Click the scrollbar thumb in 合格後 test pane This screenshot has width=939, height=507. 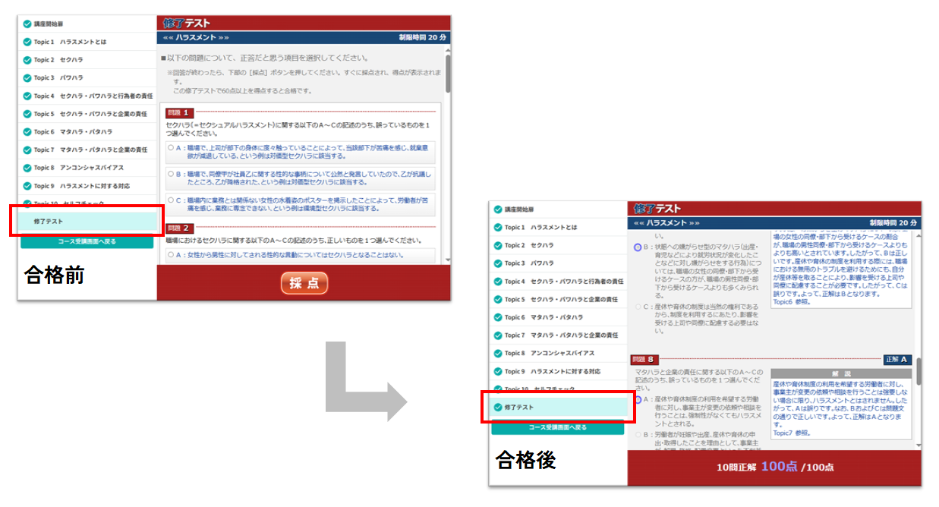click(919, 372)
